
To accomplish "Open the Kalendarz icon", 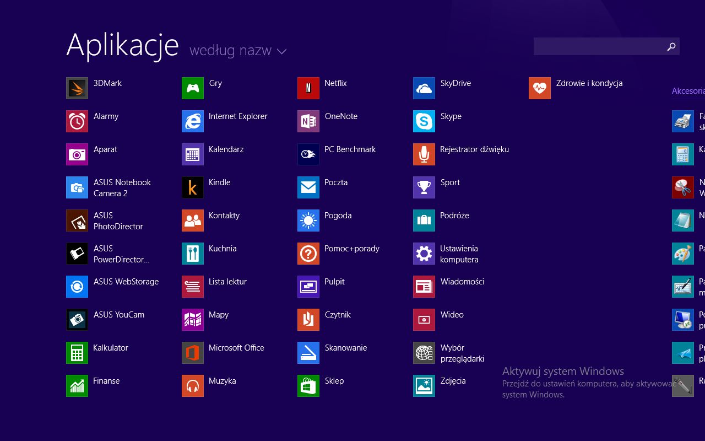I will (193, 154).
